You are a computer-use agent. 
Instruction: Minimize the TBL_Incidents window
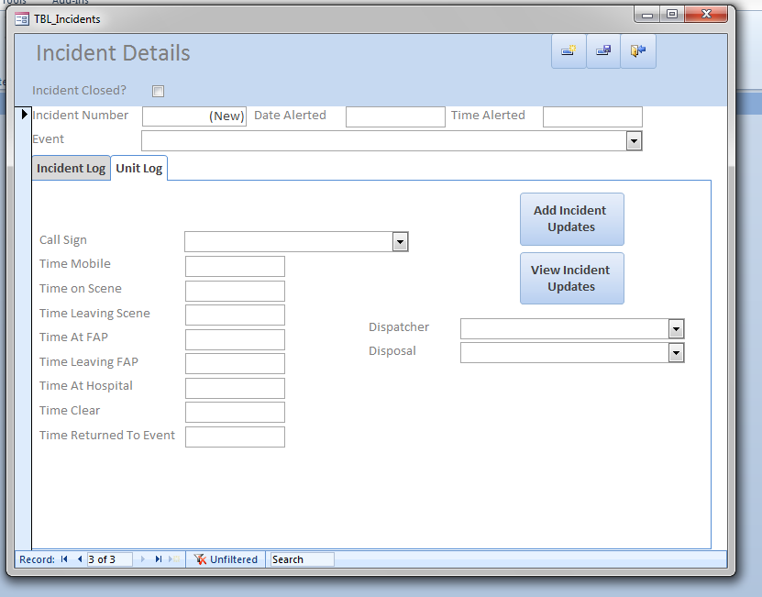(x=646, y=15)
